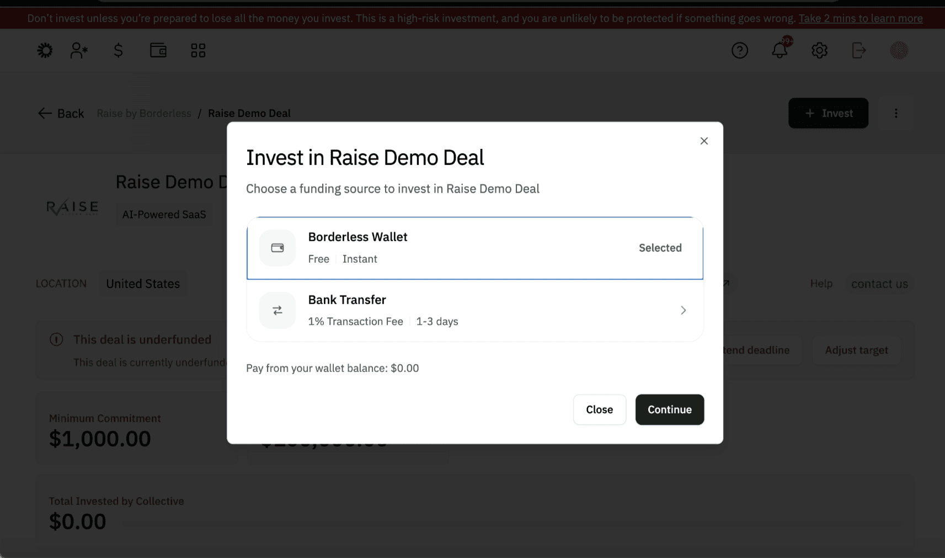The height and width of the screenshot is (558, 945).
Task: Select Bank Transfer funding source
Action: [x=475, y=310]
